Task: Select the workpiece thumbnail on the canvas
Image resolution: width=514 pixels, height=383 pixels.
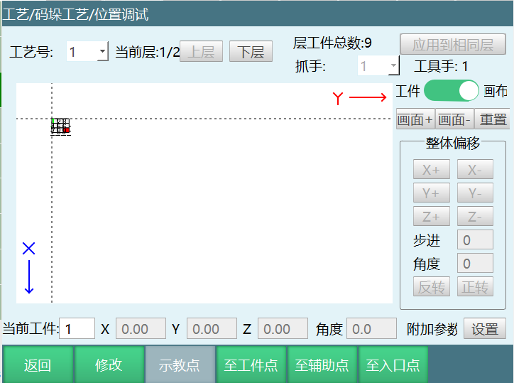Action: tap(61, 126)
